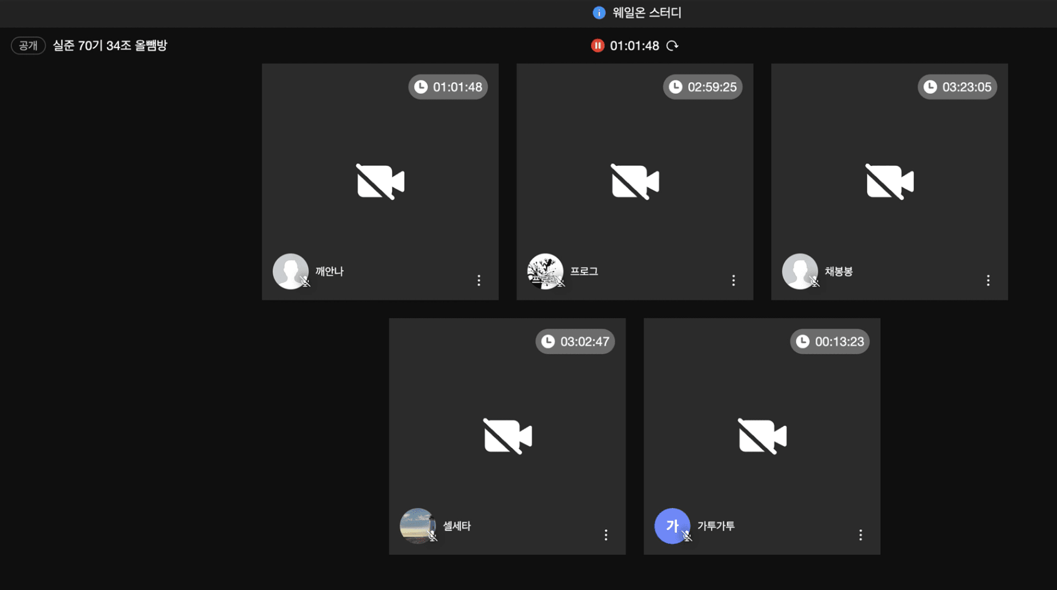Click the 웨일온 스터디 title text
This screenshot has height=590, width=1057.
[x=647, y=13]
